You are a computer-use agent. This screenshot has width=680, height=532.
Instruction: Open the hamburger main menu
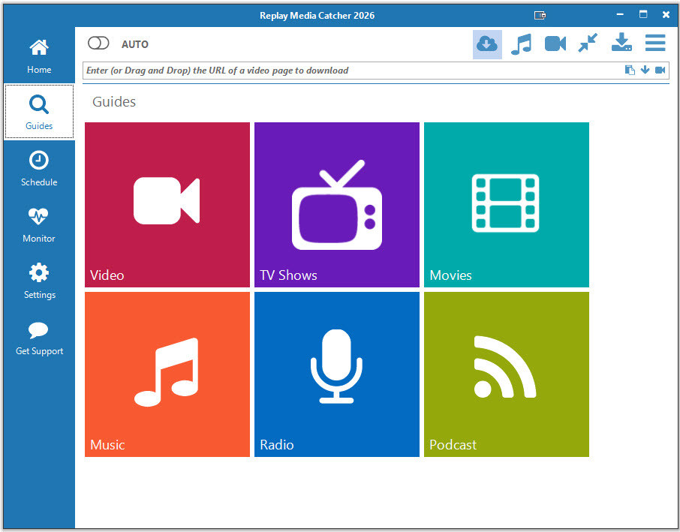[655, 44]
